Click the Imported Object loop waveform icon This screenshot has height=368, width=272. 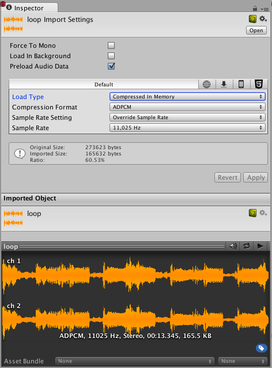(x=13, y=218)
